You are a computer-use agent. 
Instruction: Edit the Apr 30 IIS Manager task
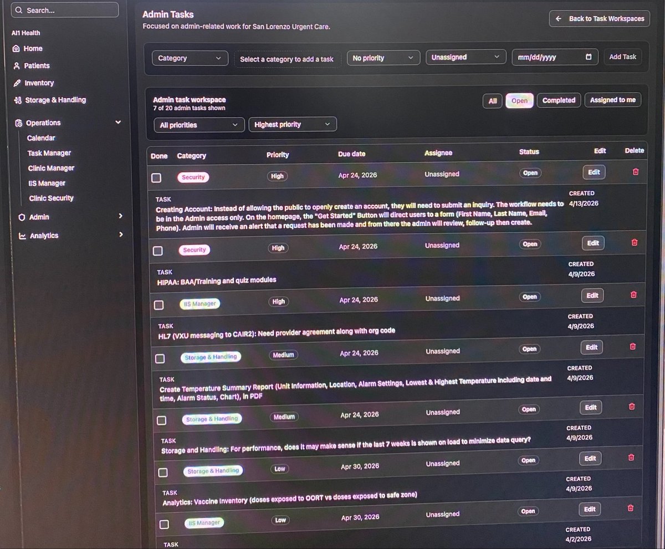point(590,509)
